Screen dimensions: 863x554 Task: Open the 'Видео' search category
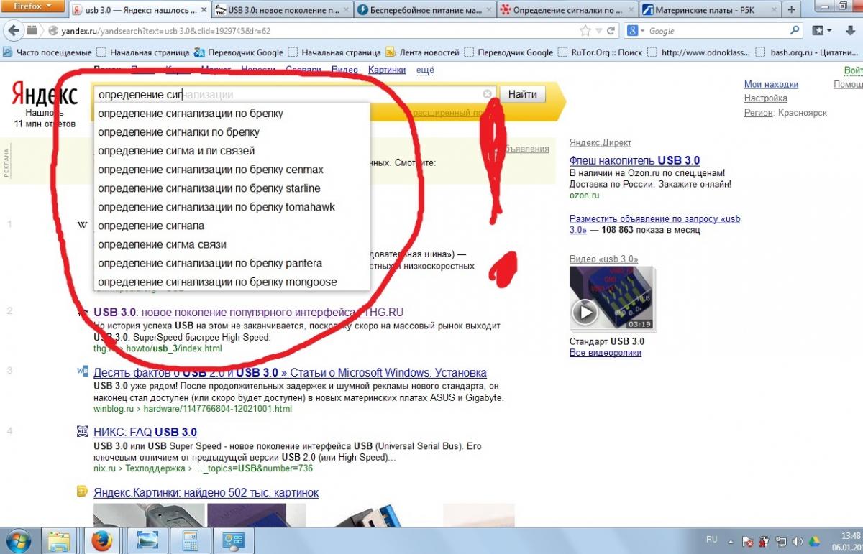tap(344, 70)
